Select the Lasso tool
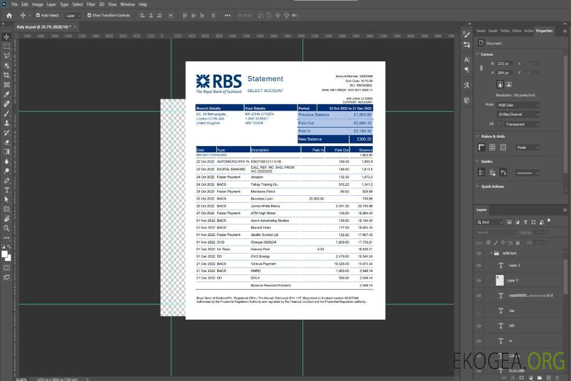This screenshot has width=571, height=381. coord(6,56)
